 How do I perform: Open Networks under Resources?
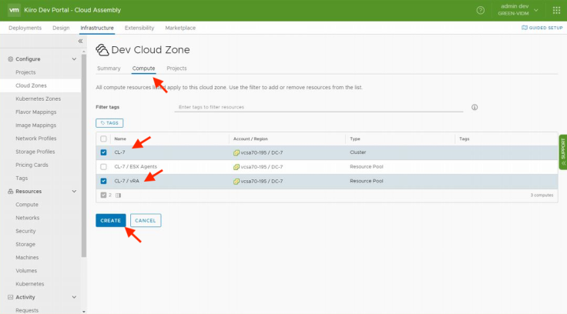tap(28, 218)
